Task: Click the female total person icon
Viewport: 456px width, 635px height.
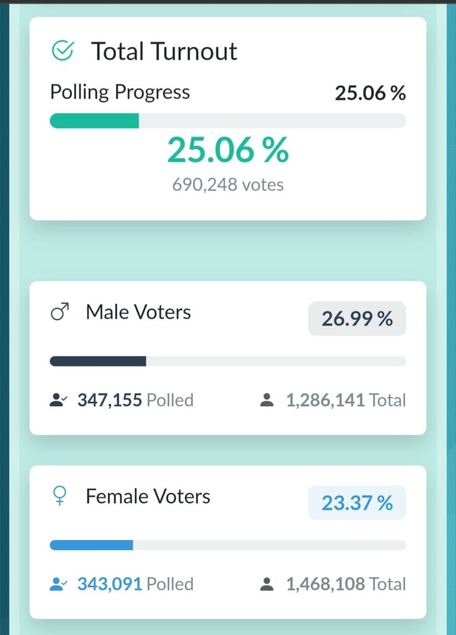Action: pyautogui.click(x=267, y=584)
